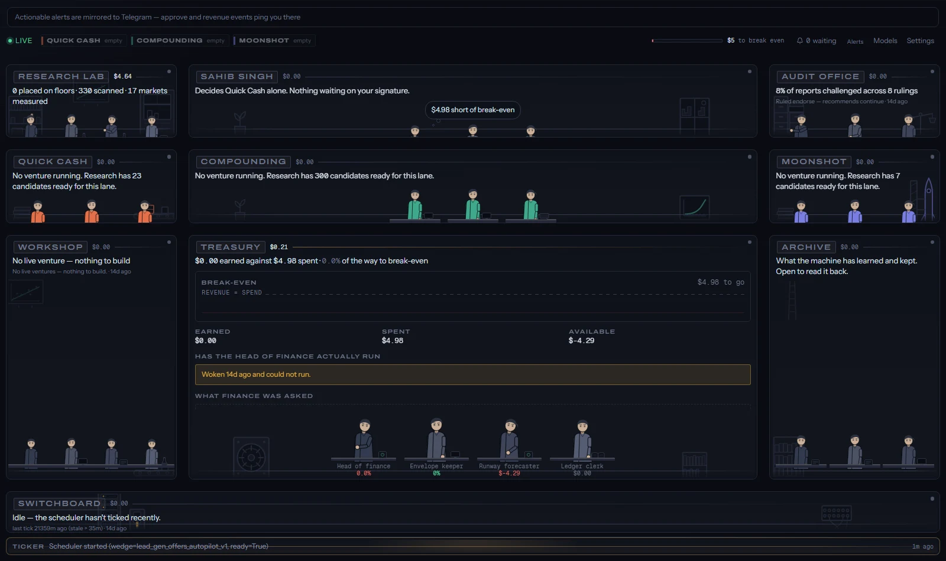Open the Treasury room title
This screenshot has width=946, height=561.
(x=231, y=247)
